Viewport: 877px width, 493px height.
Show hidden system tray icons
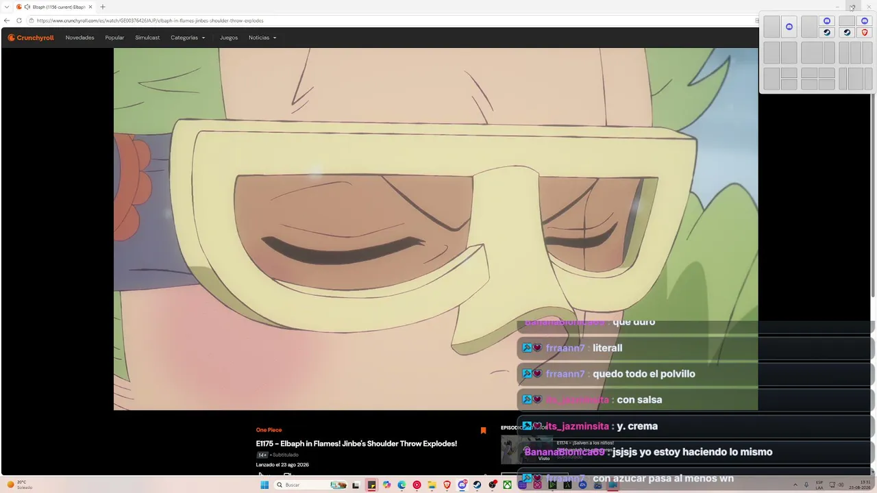pyautogui.click(x=795, y=485)
